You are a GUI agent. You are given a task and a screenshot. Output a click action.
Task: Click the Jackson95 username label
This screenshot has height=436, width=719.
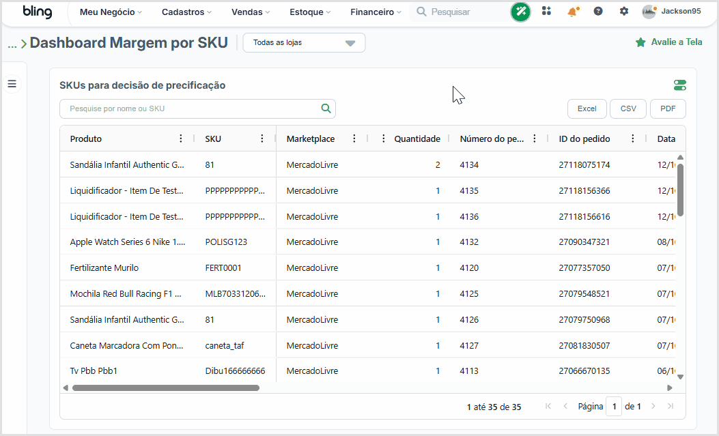pyautogui.click(x=681, y=11)
